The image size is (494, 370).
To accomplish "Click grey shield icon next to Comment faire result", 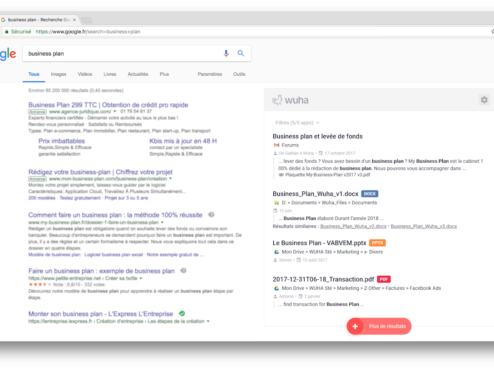I will pos(211,214).
